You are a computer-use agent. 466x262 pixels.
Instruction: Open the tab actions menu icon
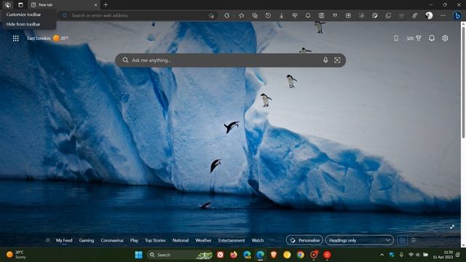[20, 5]
